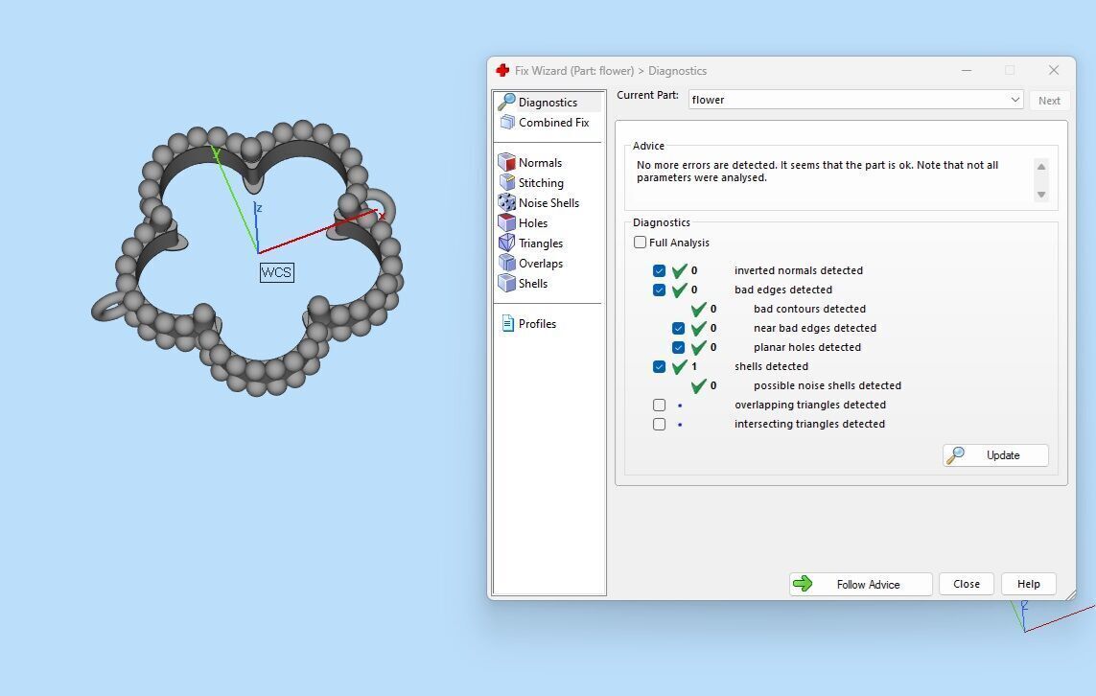Uncheck bad edges detected checkbox
The image size is (1096, 696).
pyautogui.click(x=659, y=290)
